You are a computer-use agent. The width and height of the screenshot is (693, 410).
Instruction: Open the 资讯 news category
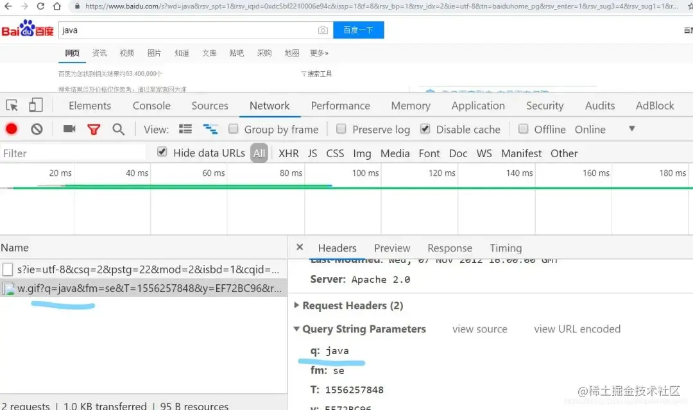99,53
